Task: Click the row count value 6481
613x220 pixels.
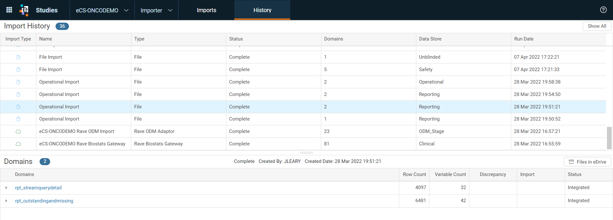Action: click(420, 201)
